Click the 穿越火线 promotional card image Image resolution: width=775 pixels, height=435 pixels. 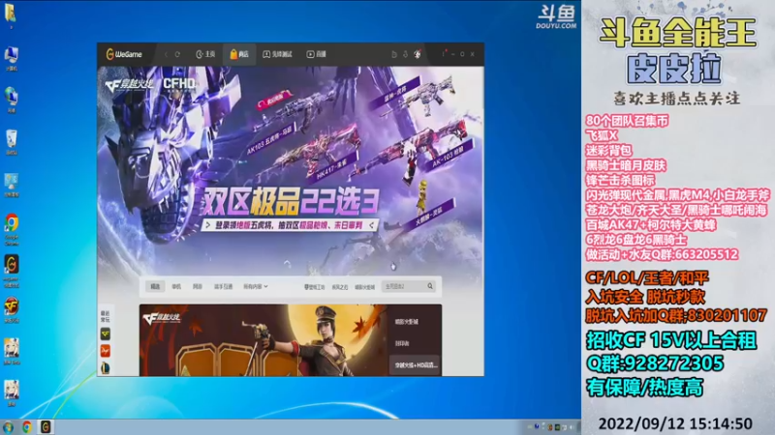(263, 340)
